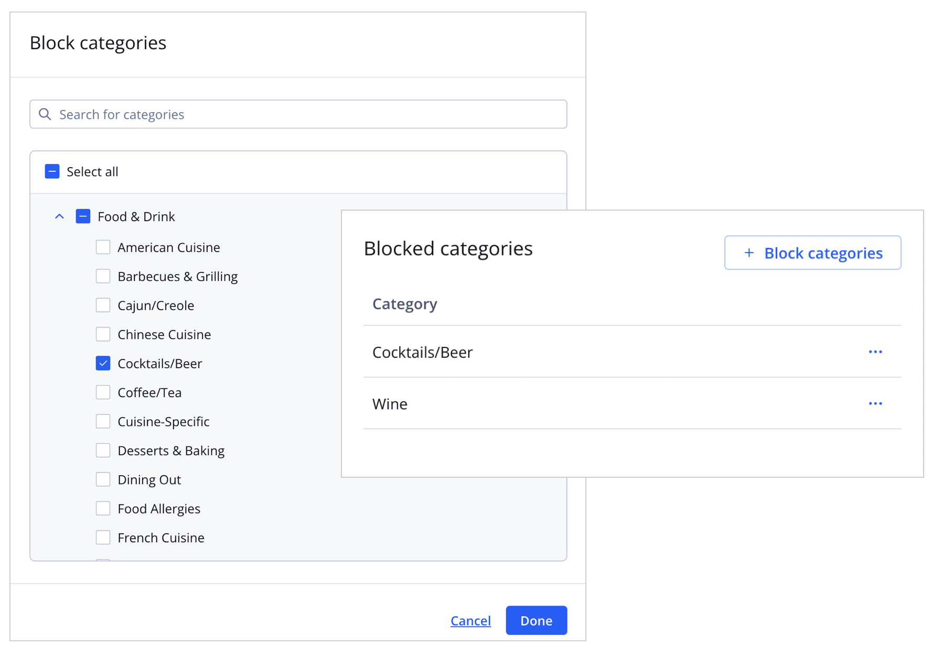Click the Category column header

pos(404,304)
